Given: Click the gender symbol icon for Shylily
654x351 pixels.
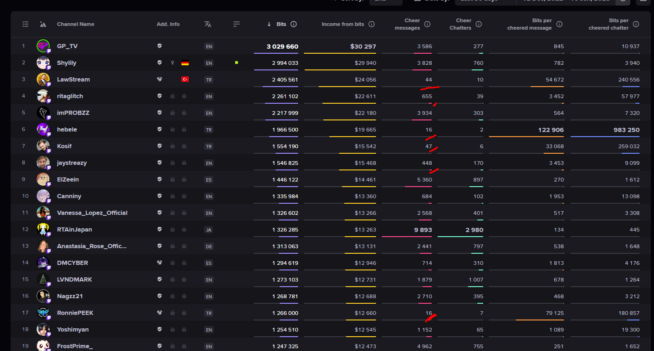Looking at the screenshot, I should coord(173,63).
